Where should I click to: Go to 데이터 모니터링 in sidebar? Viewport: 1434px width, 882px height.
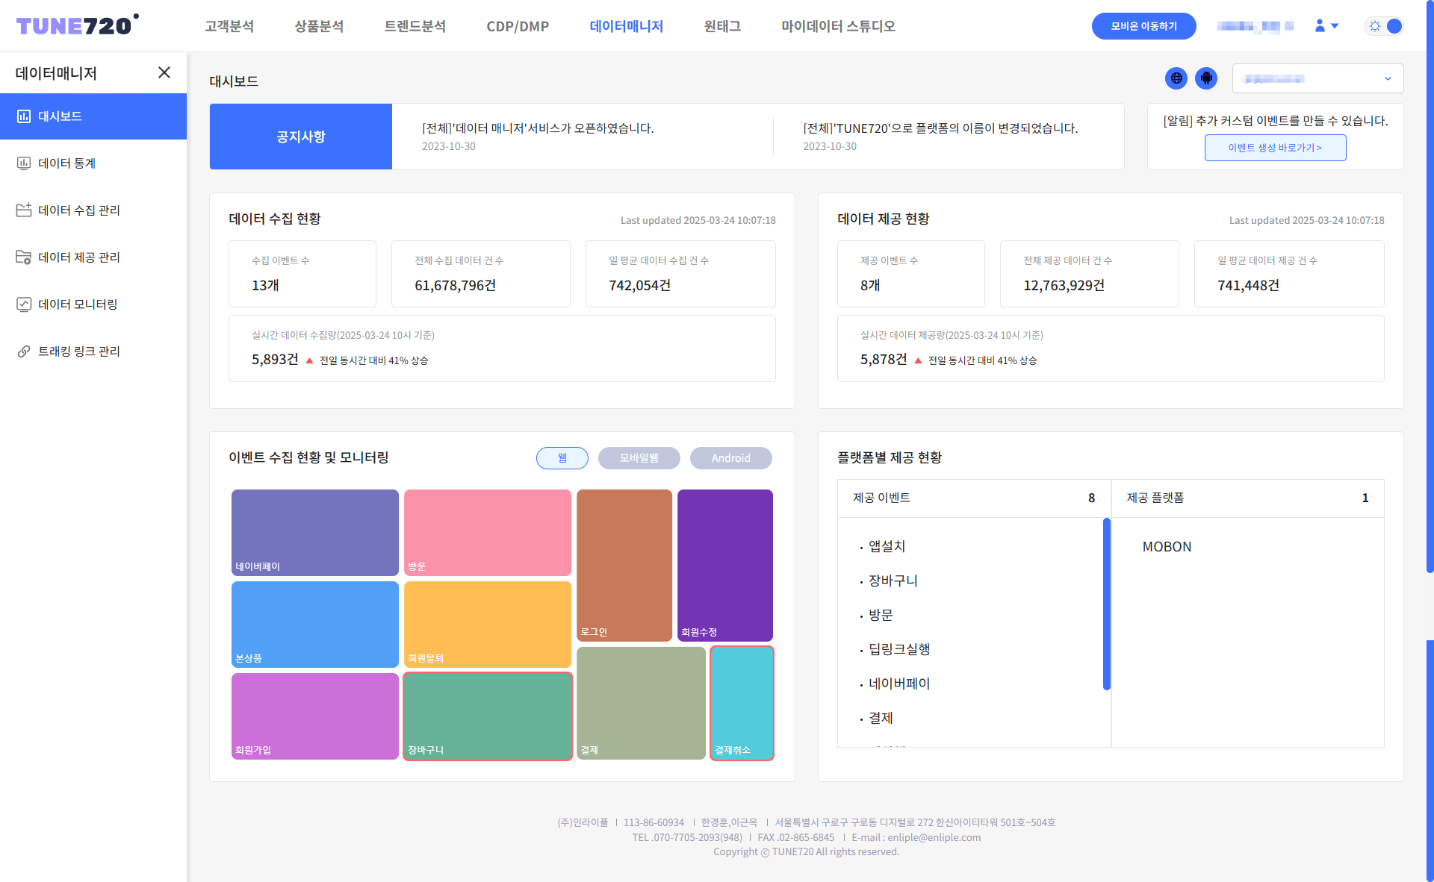93,304
